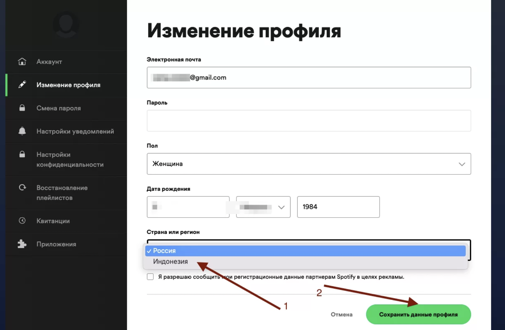Click the birth day input field
The height and width of the screenshot is (330, 505).
coord(188,207)
